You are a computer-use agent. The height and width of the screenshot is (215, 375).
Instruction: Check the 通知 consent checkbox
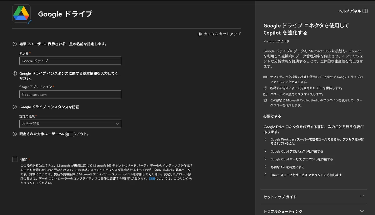coord(15,159)
